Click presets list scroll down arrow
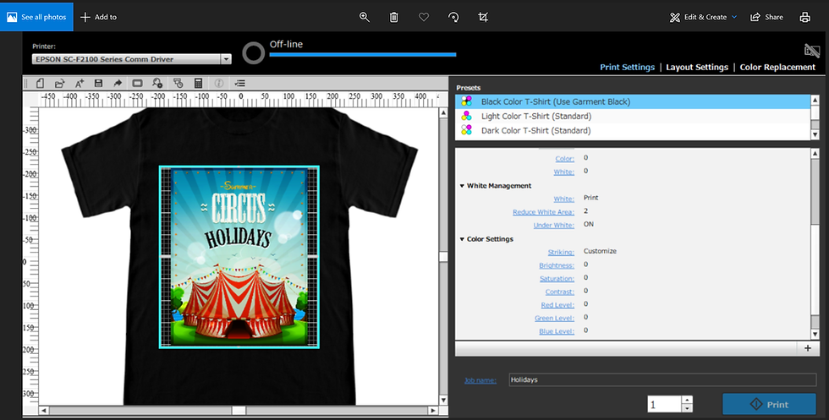 click(815, 134)
